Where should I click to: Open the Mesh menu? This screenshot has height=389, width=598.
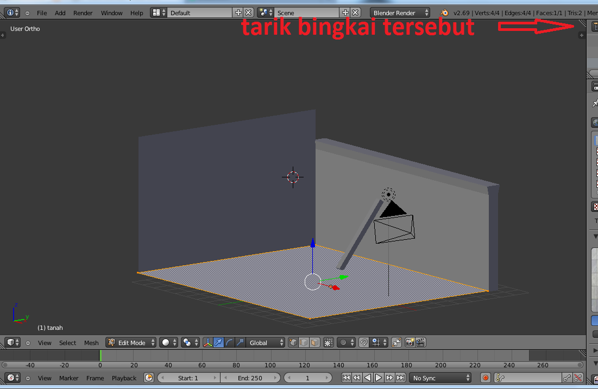[91, 343]
